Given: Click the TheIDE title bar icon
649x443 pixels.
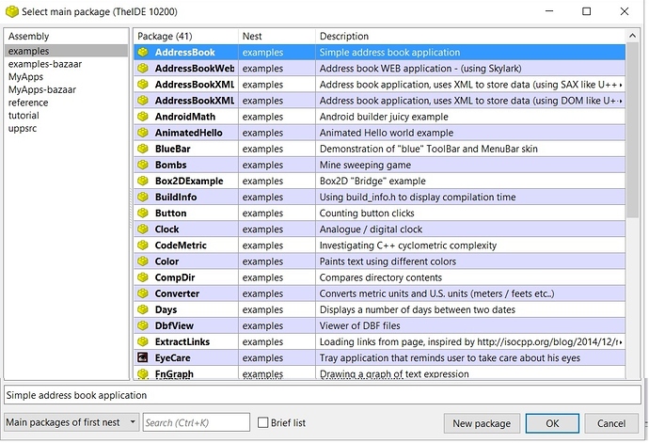Looking at the screenshot, I should (11, 11).
